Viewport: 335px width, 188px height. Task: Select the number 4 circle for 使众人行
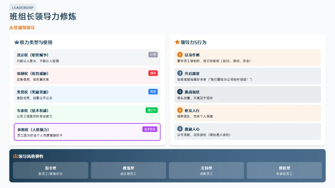pyautogui.click(x=180, y=110)
